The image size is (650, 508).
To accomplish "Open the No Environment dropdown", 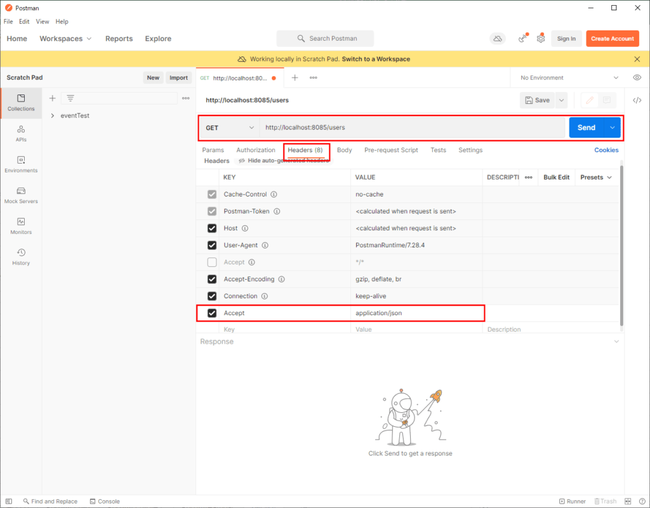I will (569, 77).
